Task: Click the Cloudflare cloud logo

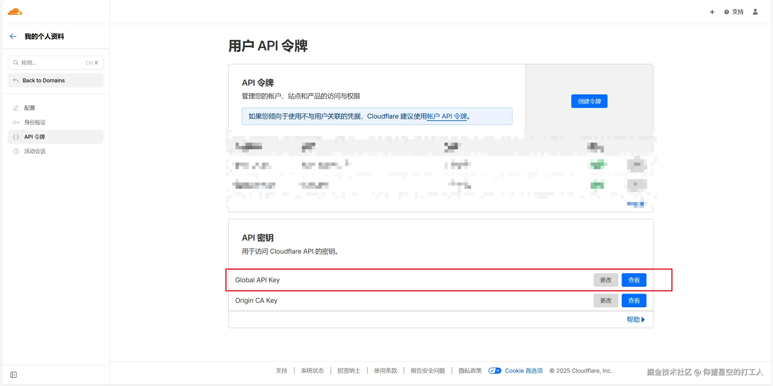Action: (x=15, y=12)
